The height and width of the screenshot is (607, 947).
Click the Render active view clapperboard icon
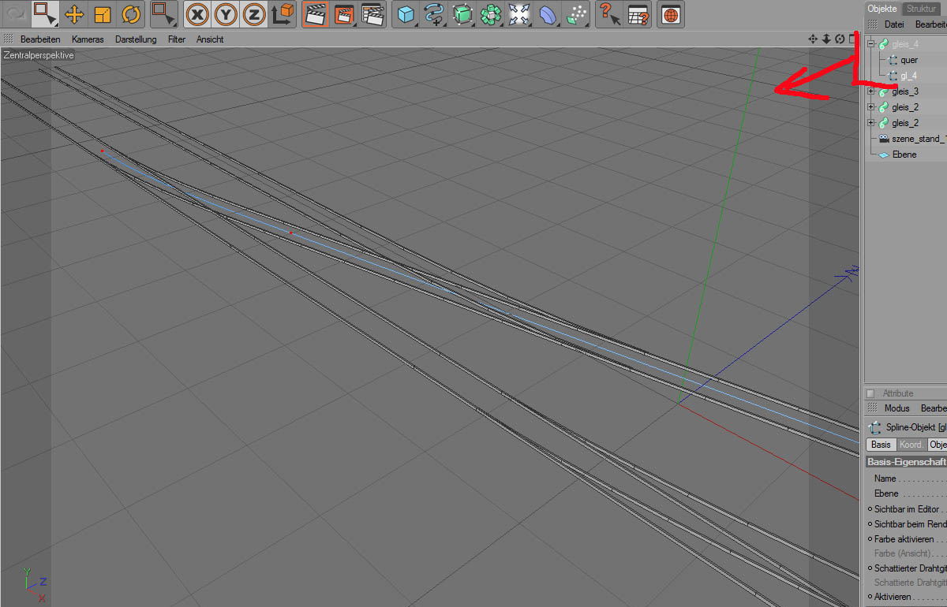pyautogui.click(x=316, y=14)
